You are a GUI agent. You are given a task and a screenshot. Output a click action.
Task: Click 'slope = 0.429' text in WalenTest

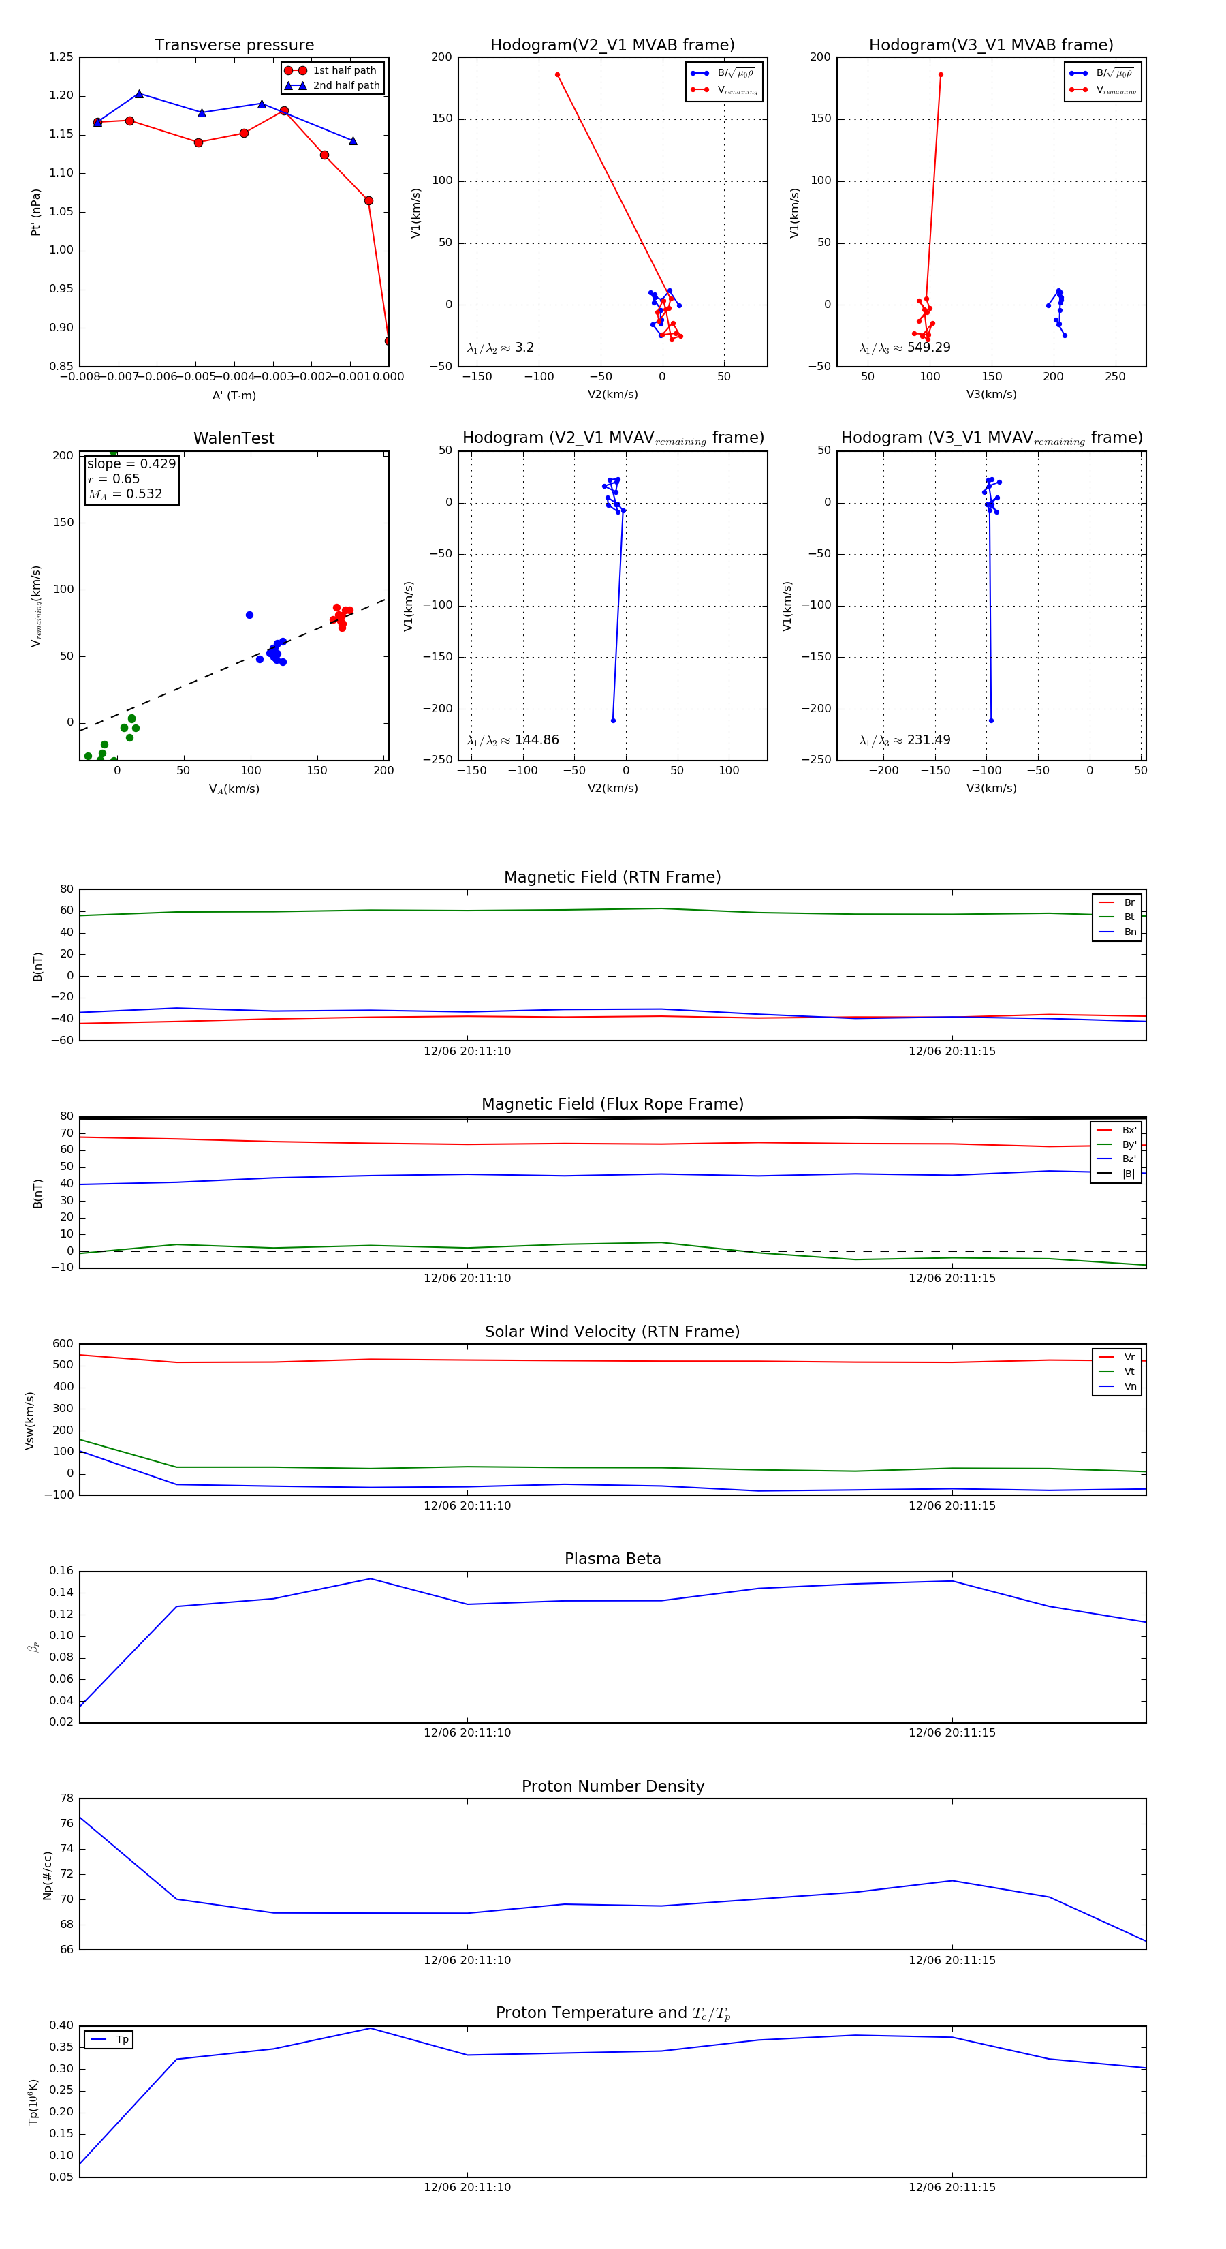coord(131,463)
